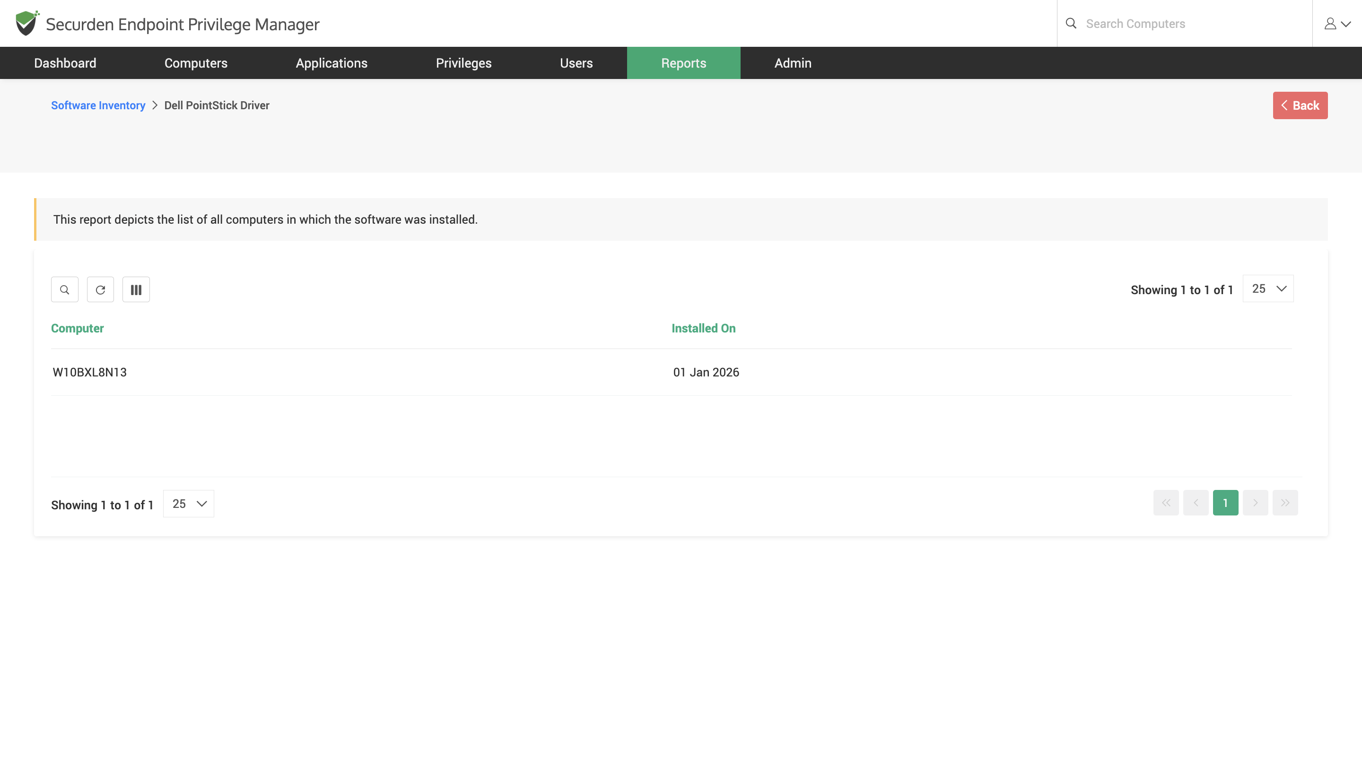Open the user account menu icon

pyautogui.click(x=1337, y=24)
